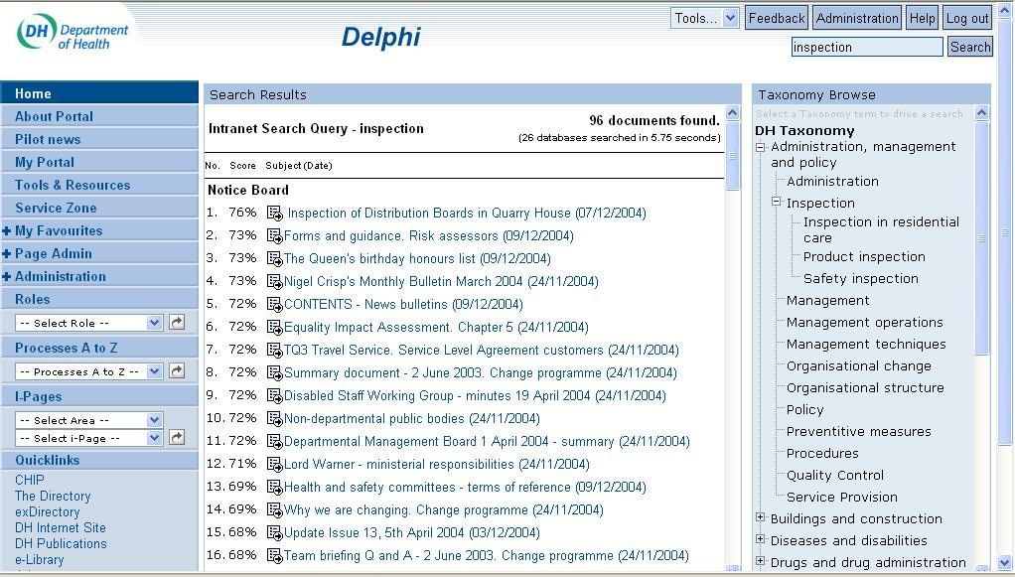The image size is (1015, 577).
Task: Click the document icon beside Lord Warner result
Action: click(275, 465)
